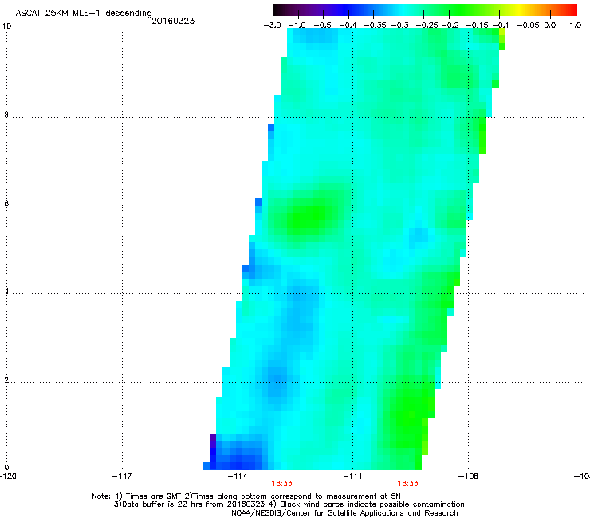This screenshot has width=590, height=518.
Task: Click the date label 20160323 under title
Action: (173, 21)
